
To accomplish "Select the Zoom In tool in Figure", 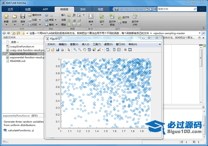I will (x=75, y=50).
